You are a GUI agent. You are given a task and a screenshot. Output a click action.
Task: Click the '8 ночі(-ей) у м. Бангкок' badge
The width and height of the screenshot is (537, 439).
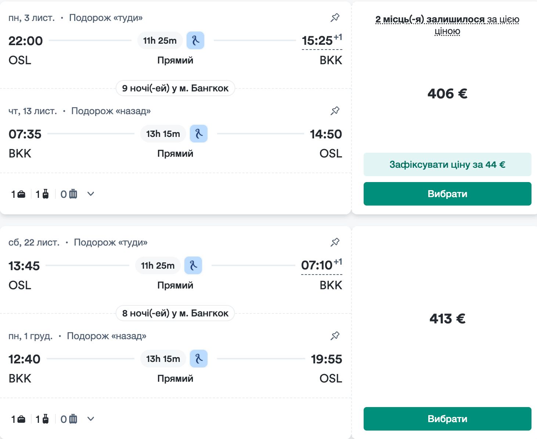[x=175, y=313]
